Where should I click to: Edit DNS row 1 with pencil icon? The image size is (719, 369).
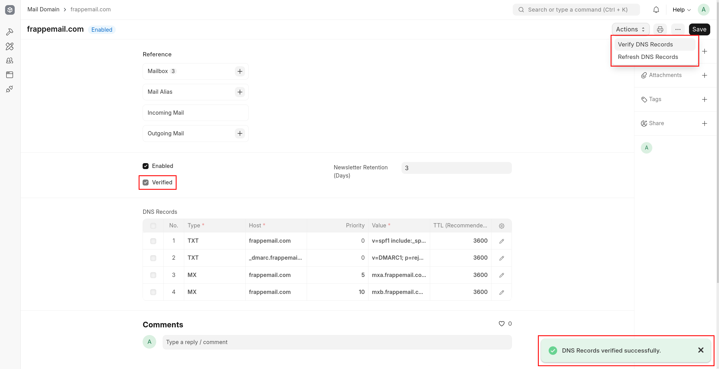501,241
